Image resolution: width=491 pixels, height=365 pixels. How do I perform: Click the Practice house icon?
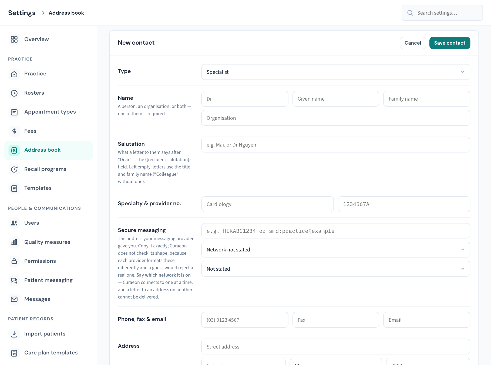[14, 74]
